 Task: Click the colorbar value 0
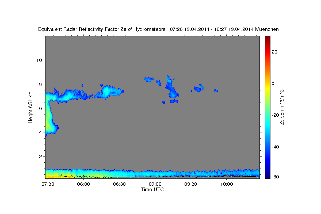[x=273, y=83]
